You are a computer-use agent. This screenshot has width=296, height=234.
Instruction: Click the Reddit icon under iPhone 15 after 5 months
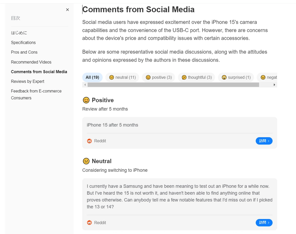(89, 141)
